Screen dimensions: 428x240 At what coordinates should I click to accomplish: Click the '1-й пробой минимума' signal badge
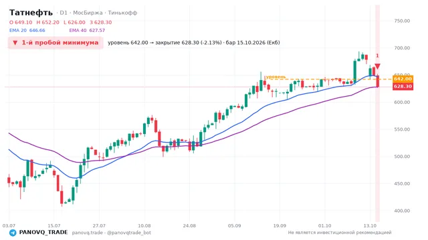click(x=56, y=43)
